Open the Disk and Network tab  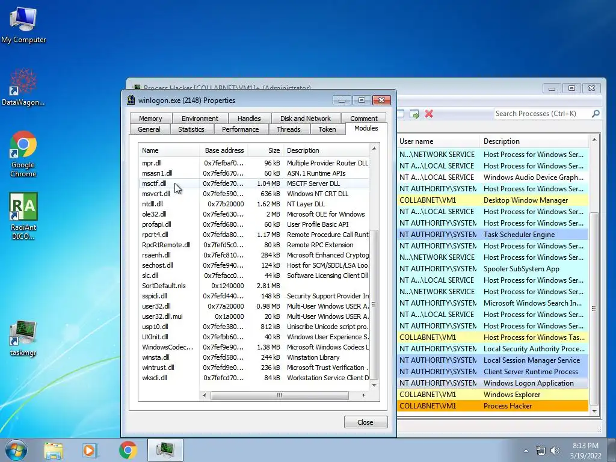coord(305,119)
